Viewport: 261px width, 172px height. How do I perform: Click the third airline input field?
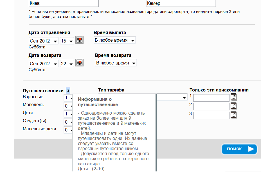tap(211, 115)
